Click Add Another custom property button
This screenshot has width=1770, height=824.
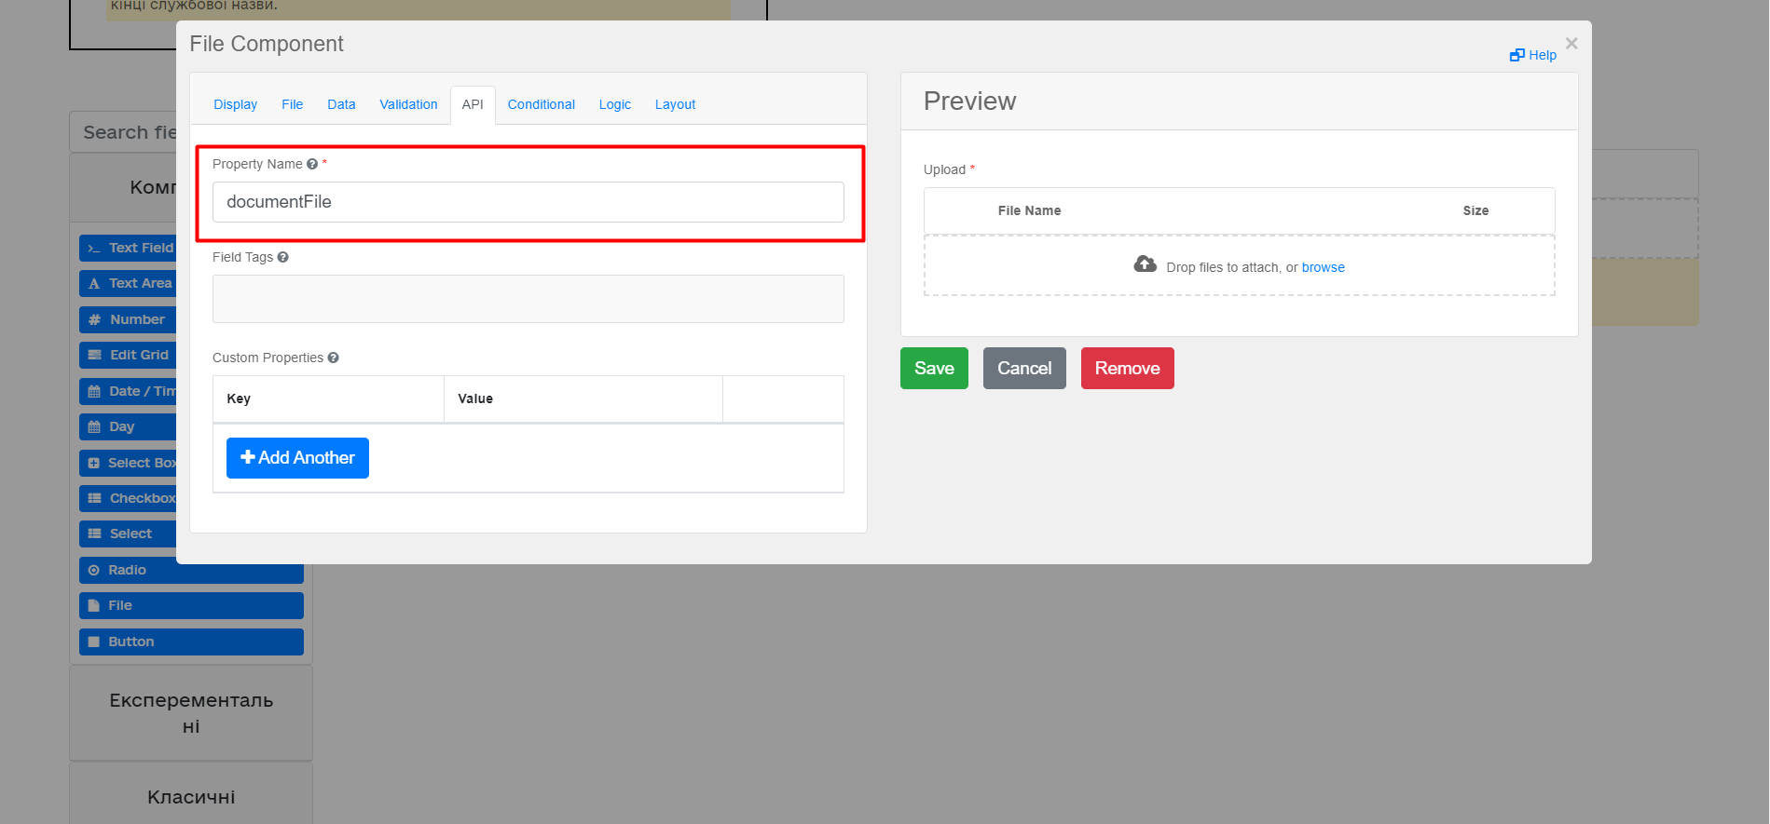pos(297,458)
